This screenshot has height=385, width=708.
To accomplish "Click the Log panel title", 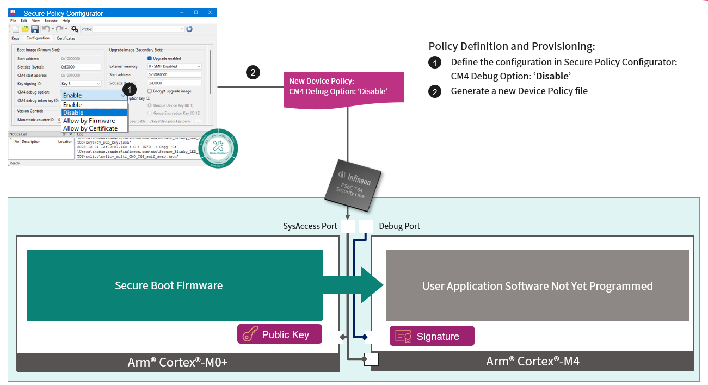I will coord(80,134).
